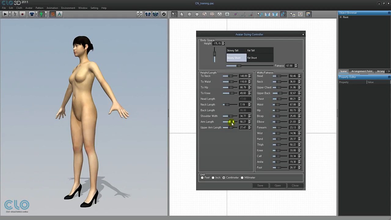This screenshot has height=220, width=391.
Task: Click the Arm Length slider handle
Action: click(x=231, y=122)
